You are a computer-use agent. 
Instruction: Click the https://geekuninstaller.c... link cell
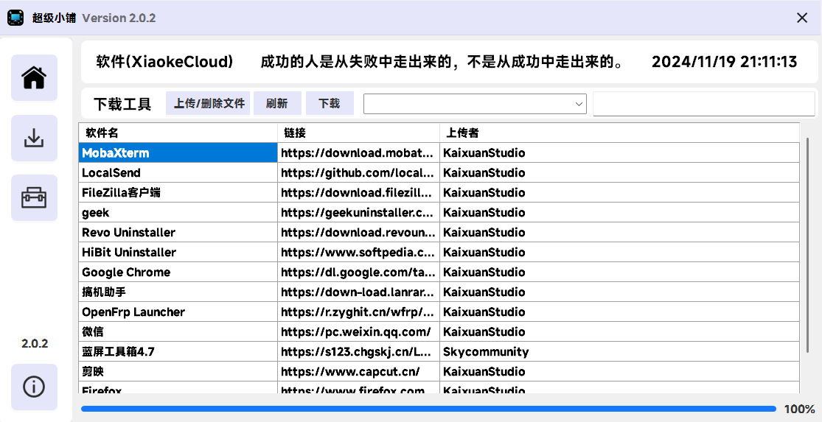pos(358,212)
